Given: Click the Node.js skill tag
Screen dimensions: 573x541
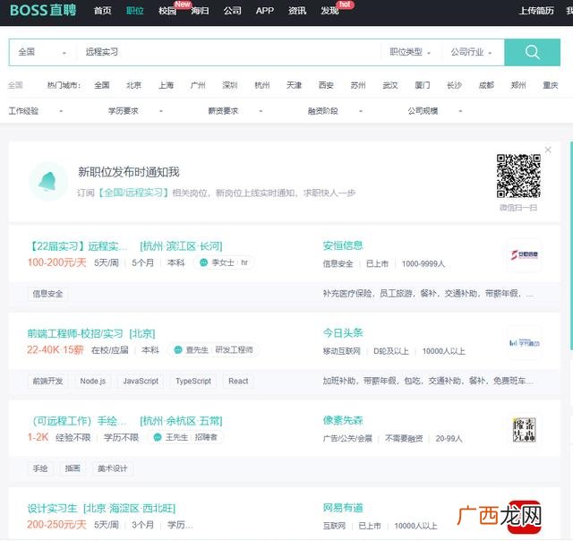Looking at the screenshot, I should click(93, 381).
